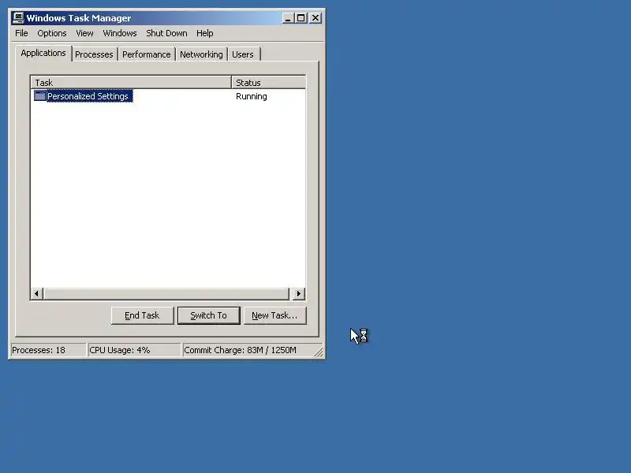Screen dimensions: 631x473
Task: Sort by the Status column header
Action: coord(269,83)
